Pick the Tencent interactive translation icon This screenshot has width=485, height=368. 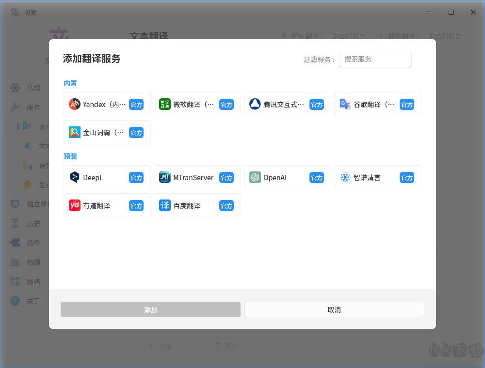tap(255, 105)
